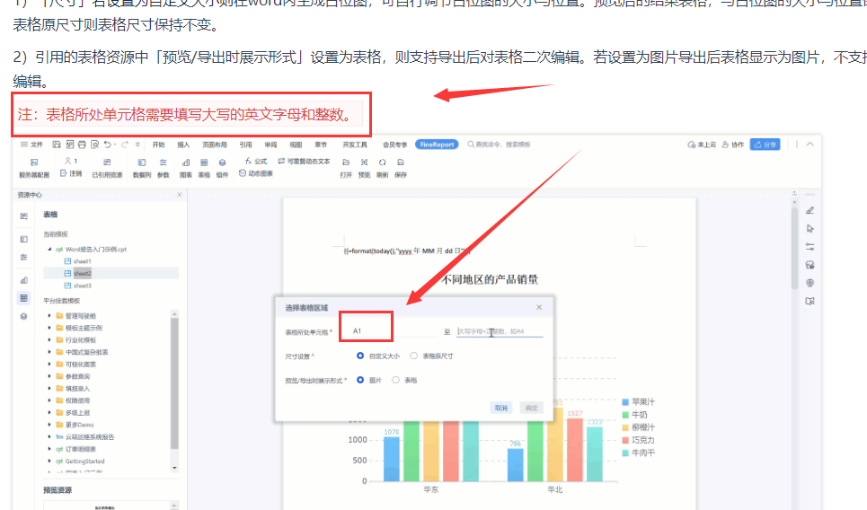867x510 pixels.
Task: Click the table icon in resource center strip
Action: click(23, 298)
